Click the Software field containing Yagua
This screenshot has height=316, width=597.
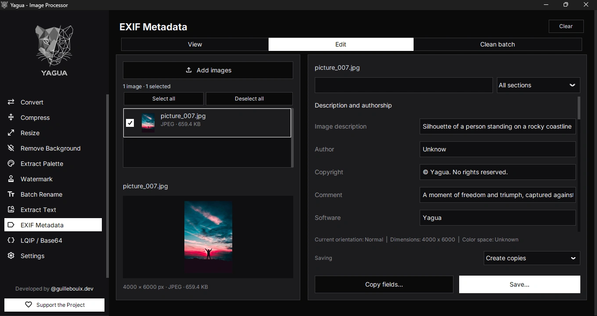pyautogui.click(x=497, y=218)
